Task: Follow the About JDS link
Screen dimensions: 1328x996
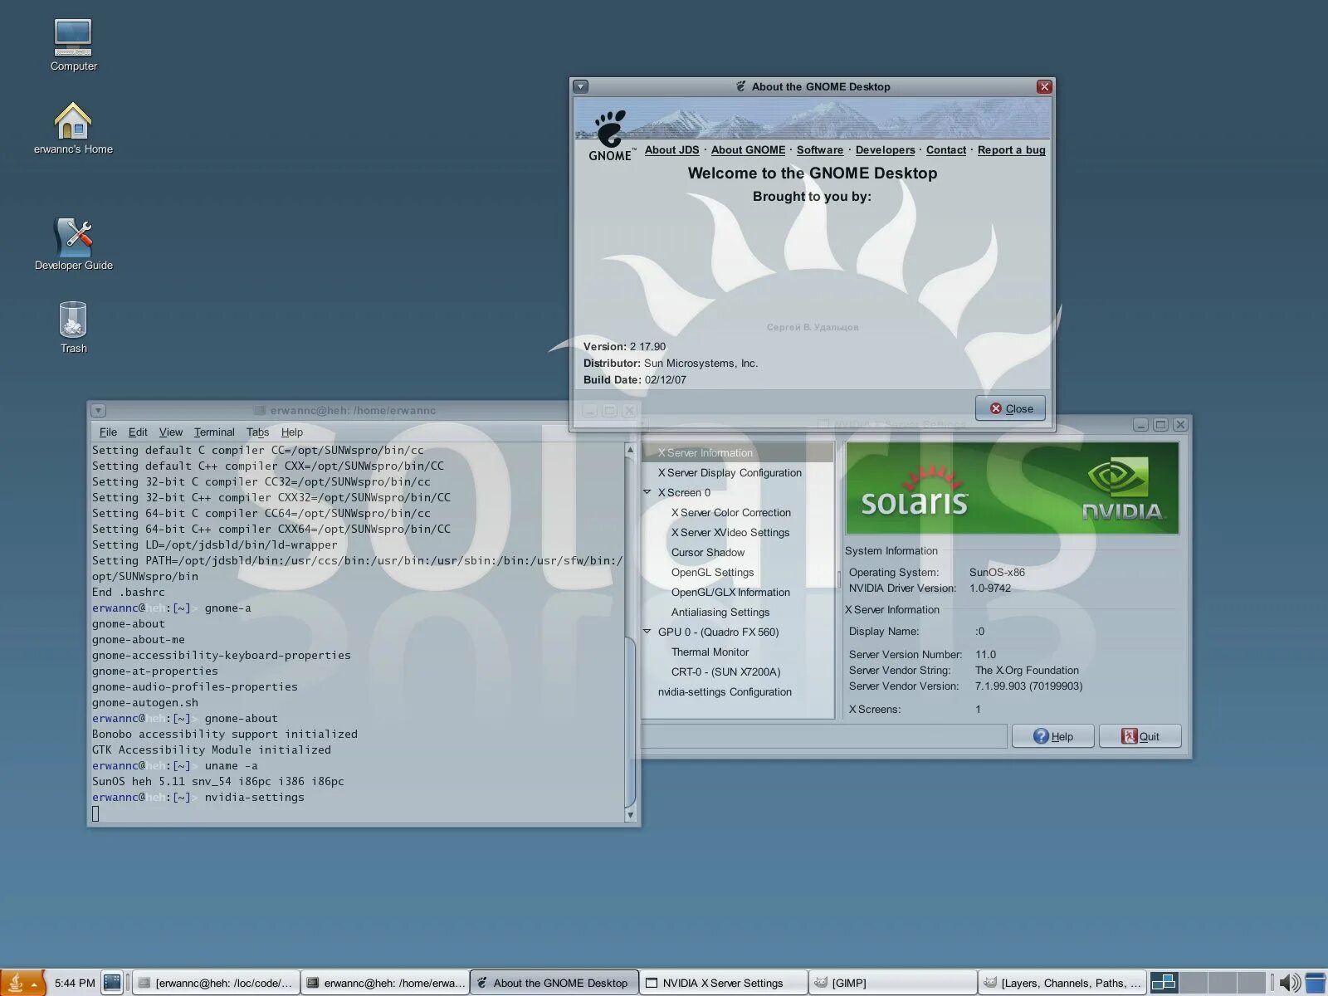Action: pyautogui.click(x=671, y=150)
